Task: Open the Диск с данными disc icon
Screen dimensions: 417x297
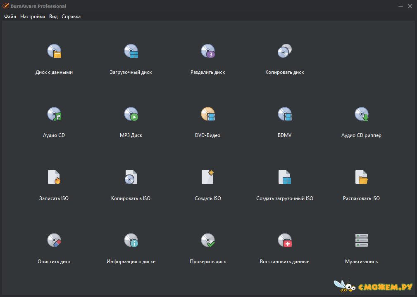Action: click(x=54, y=51)
